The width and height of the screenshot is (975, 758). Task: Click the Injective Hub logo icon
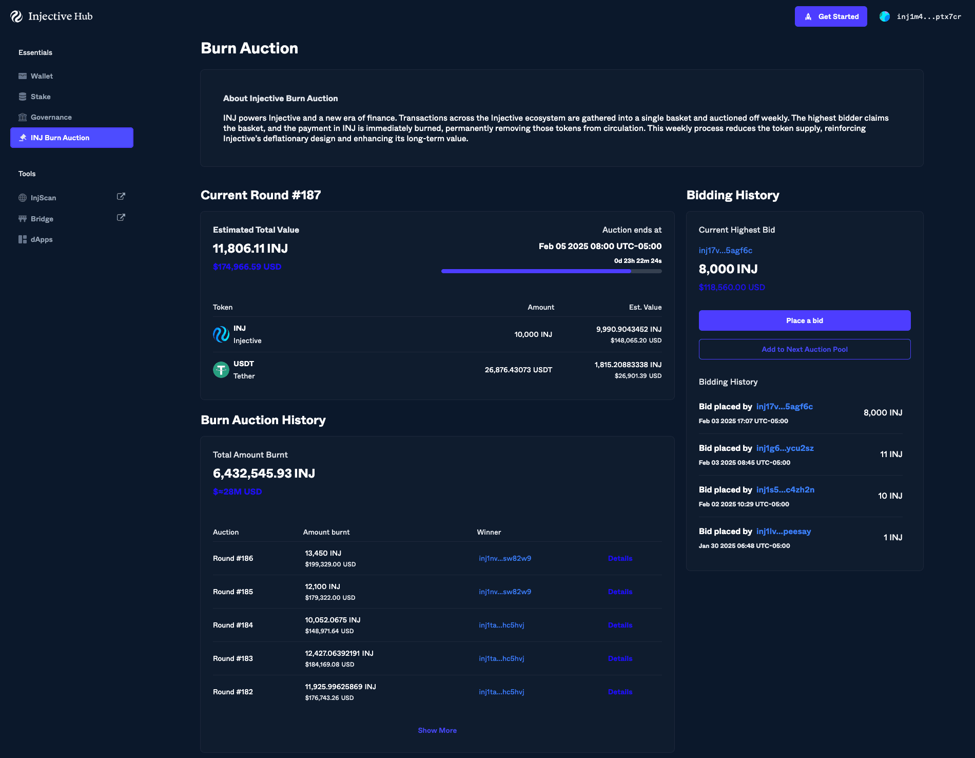(x=16, y=16)
